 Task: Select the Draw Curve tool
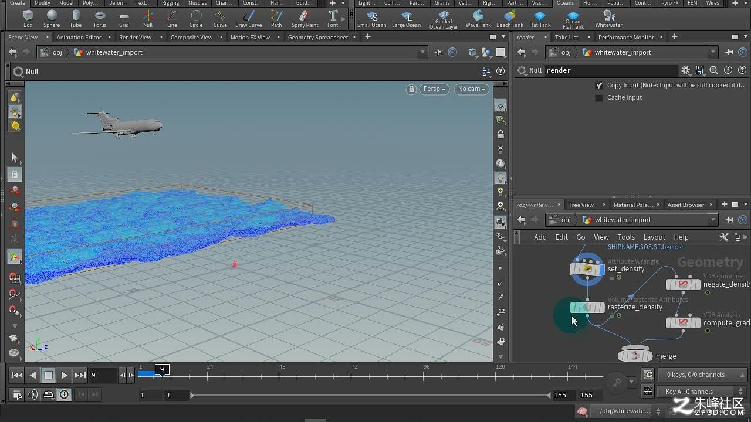[x=249, y=18]
